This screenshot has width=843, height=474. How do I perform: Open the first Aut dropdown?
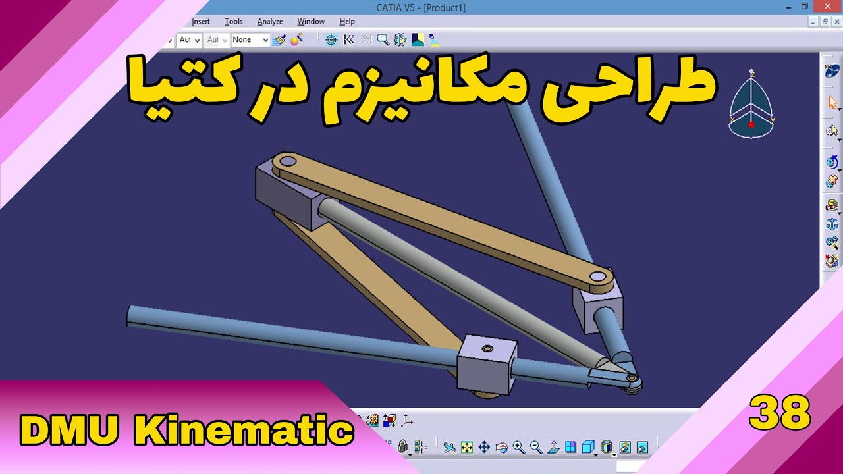coord(189,40)
